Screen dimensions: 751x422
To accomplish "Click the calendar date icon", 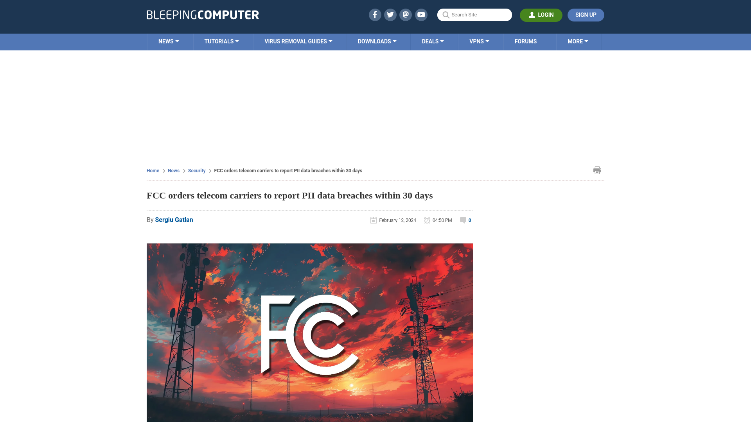I will [x=374, y=220].
